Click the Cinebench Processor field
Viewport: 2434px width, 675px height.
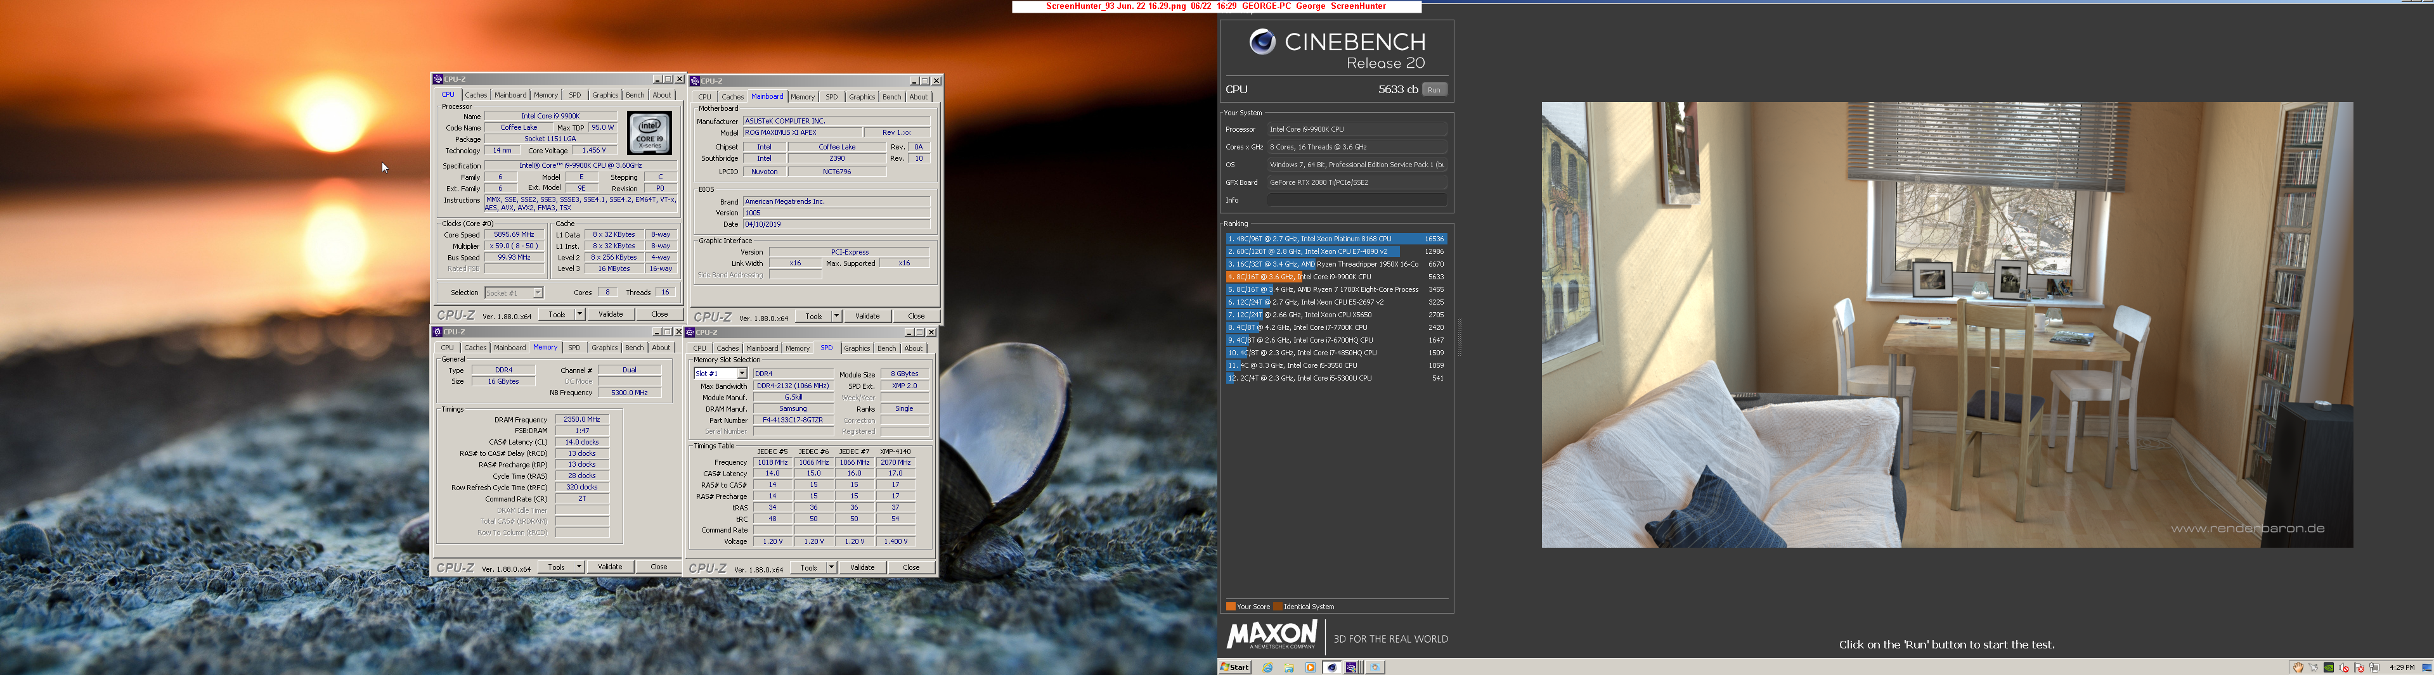click(x=1357, y=129)
